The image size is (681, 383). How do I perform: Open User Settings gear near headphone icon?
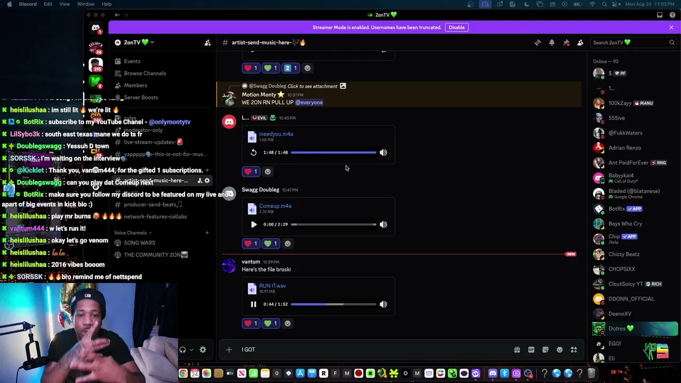[203, 349]
